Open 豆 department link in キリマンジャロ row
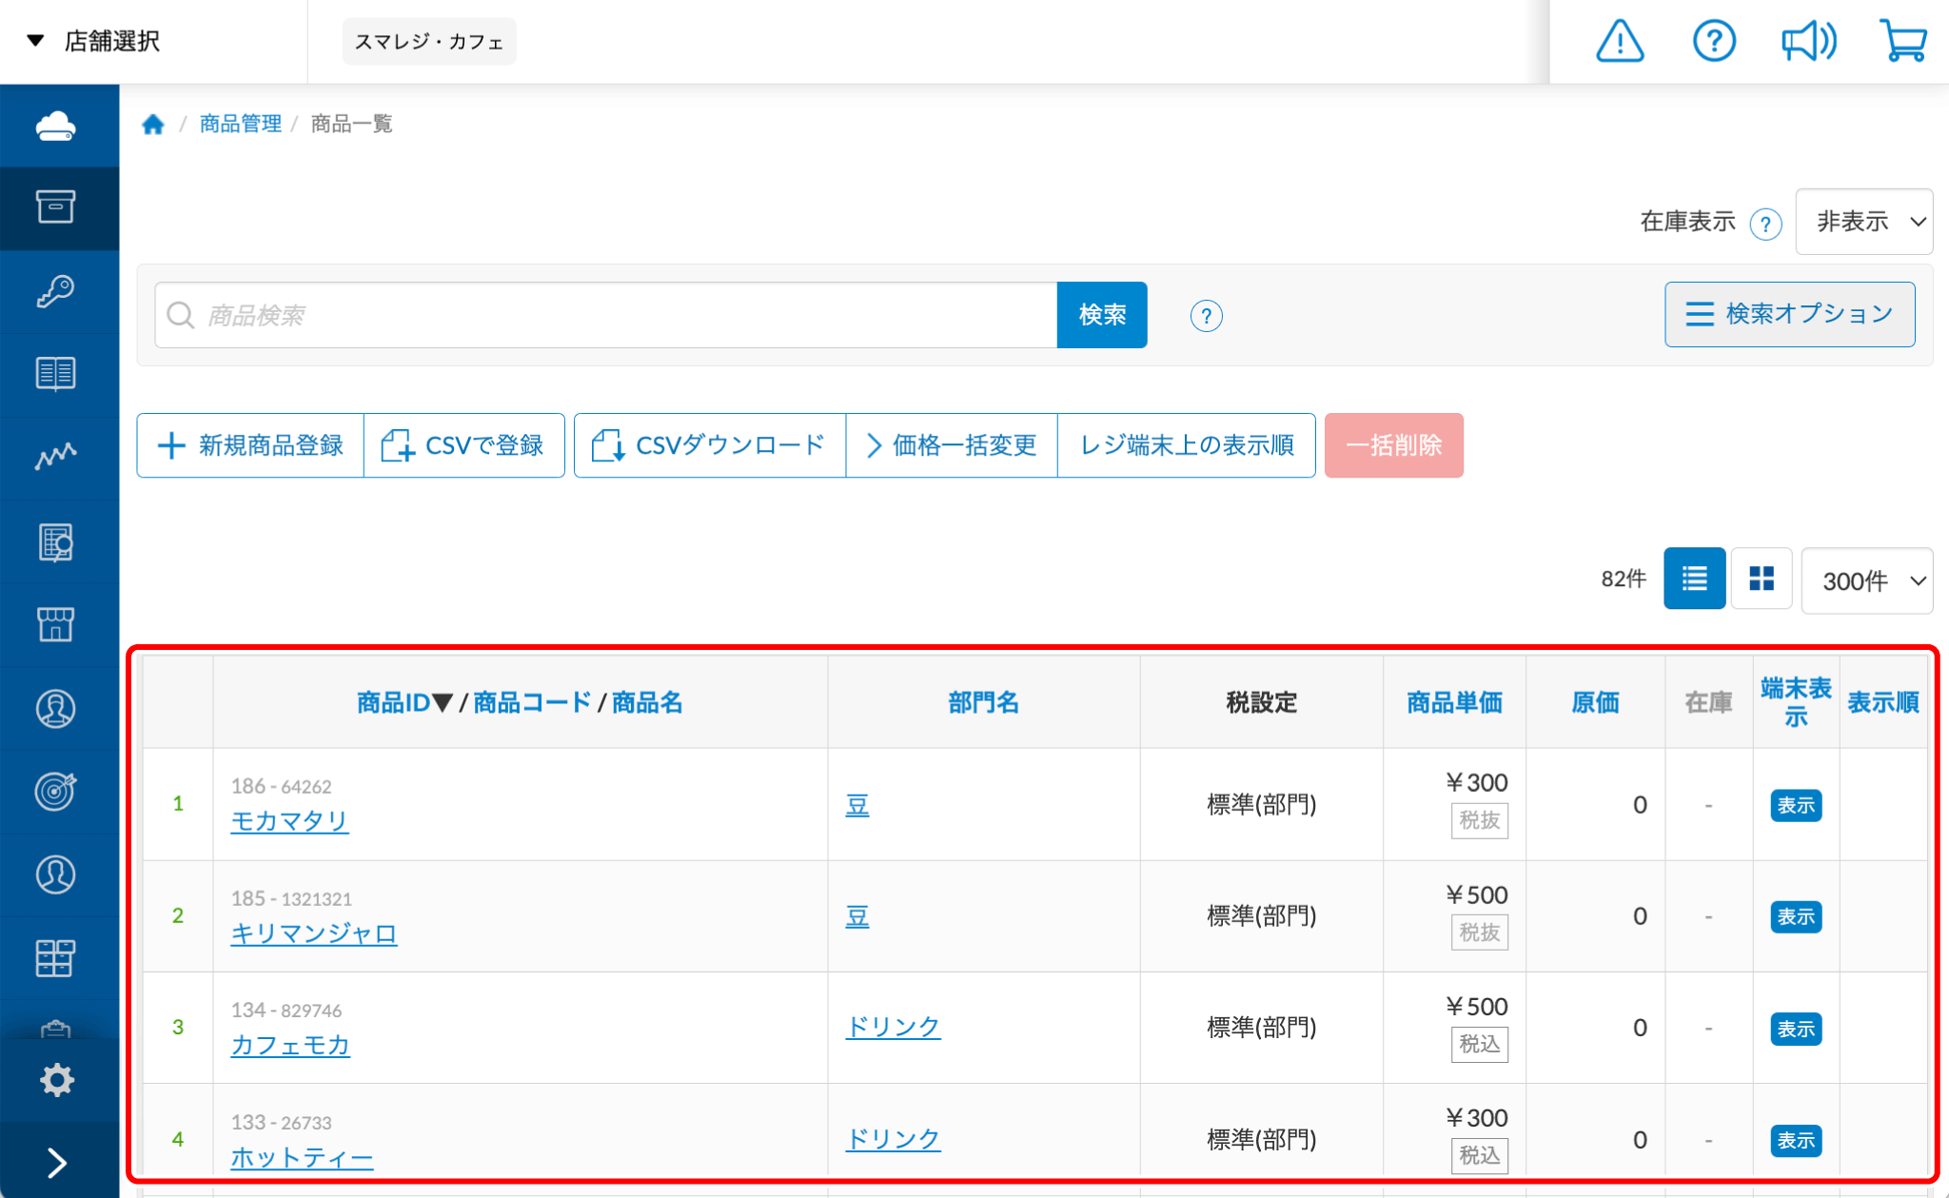The image size is (1949, 1198). (857, 916)
